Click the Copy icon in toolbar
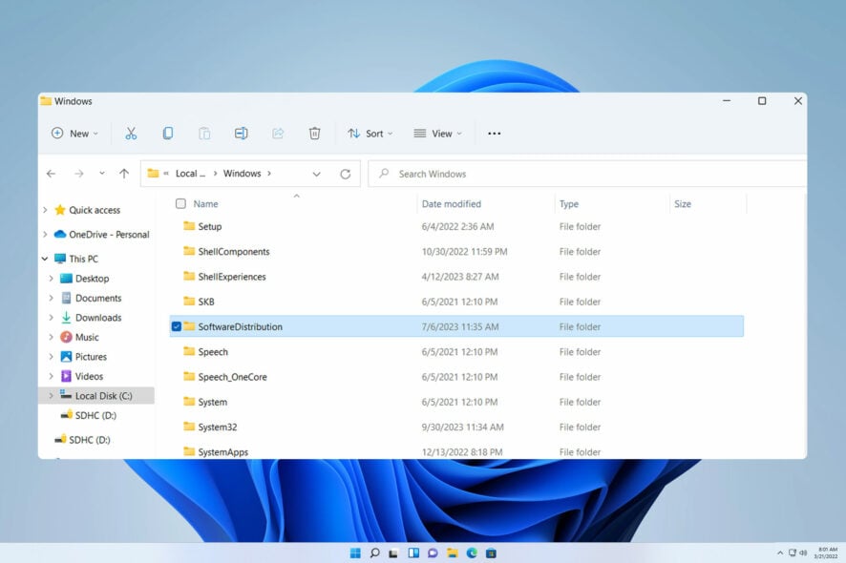846x563 pixels. (168, 134)
